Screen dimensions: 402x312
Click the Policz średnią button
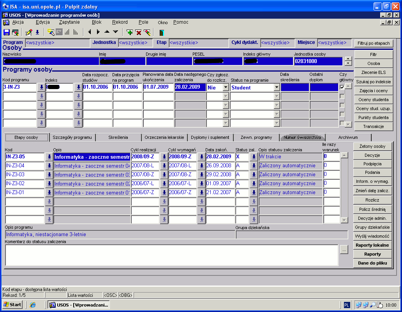[x=372, y=209]
